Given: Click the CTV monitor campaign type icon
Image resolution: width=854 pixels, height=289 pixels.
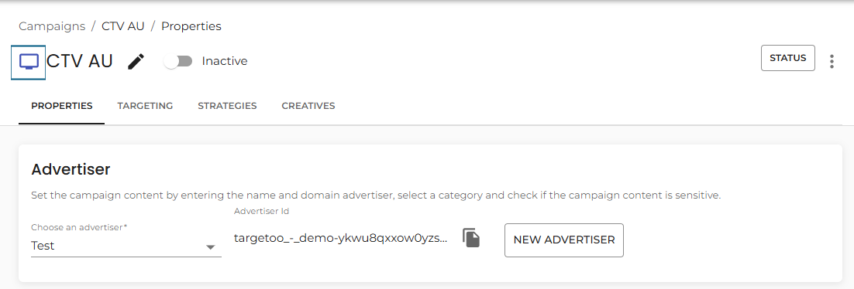Looking at the screenshot, I should click(29, 61).
